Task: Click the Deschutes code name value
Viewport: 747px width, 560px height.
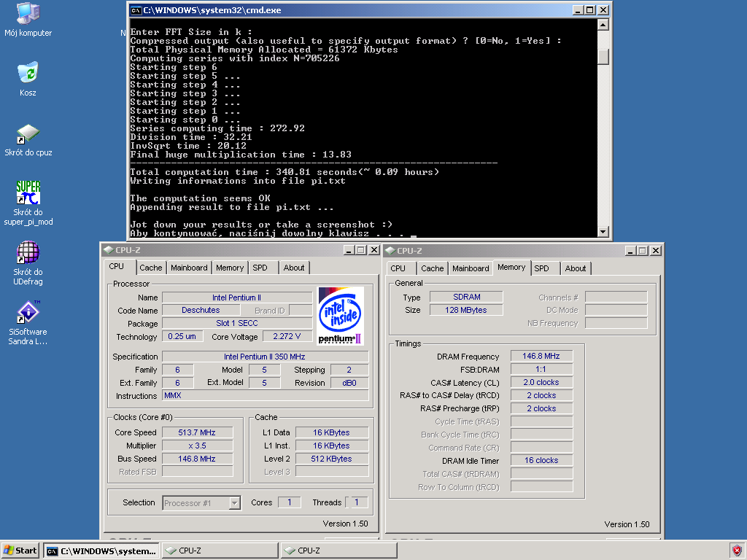Action: point(201,310)
